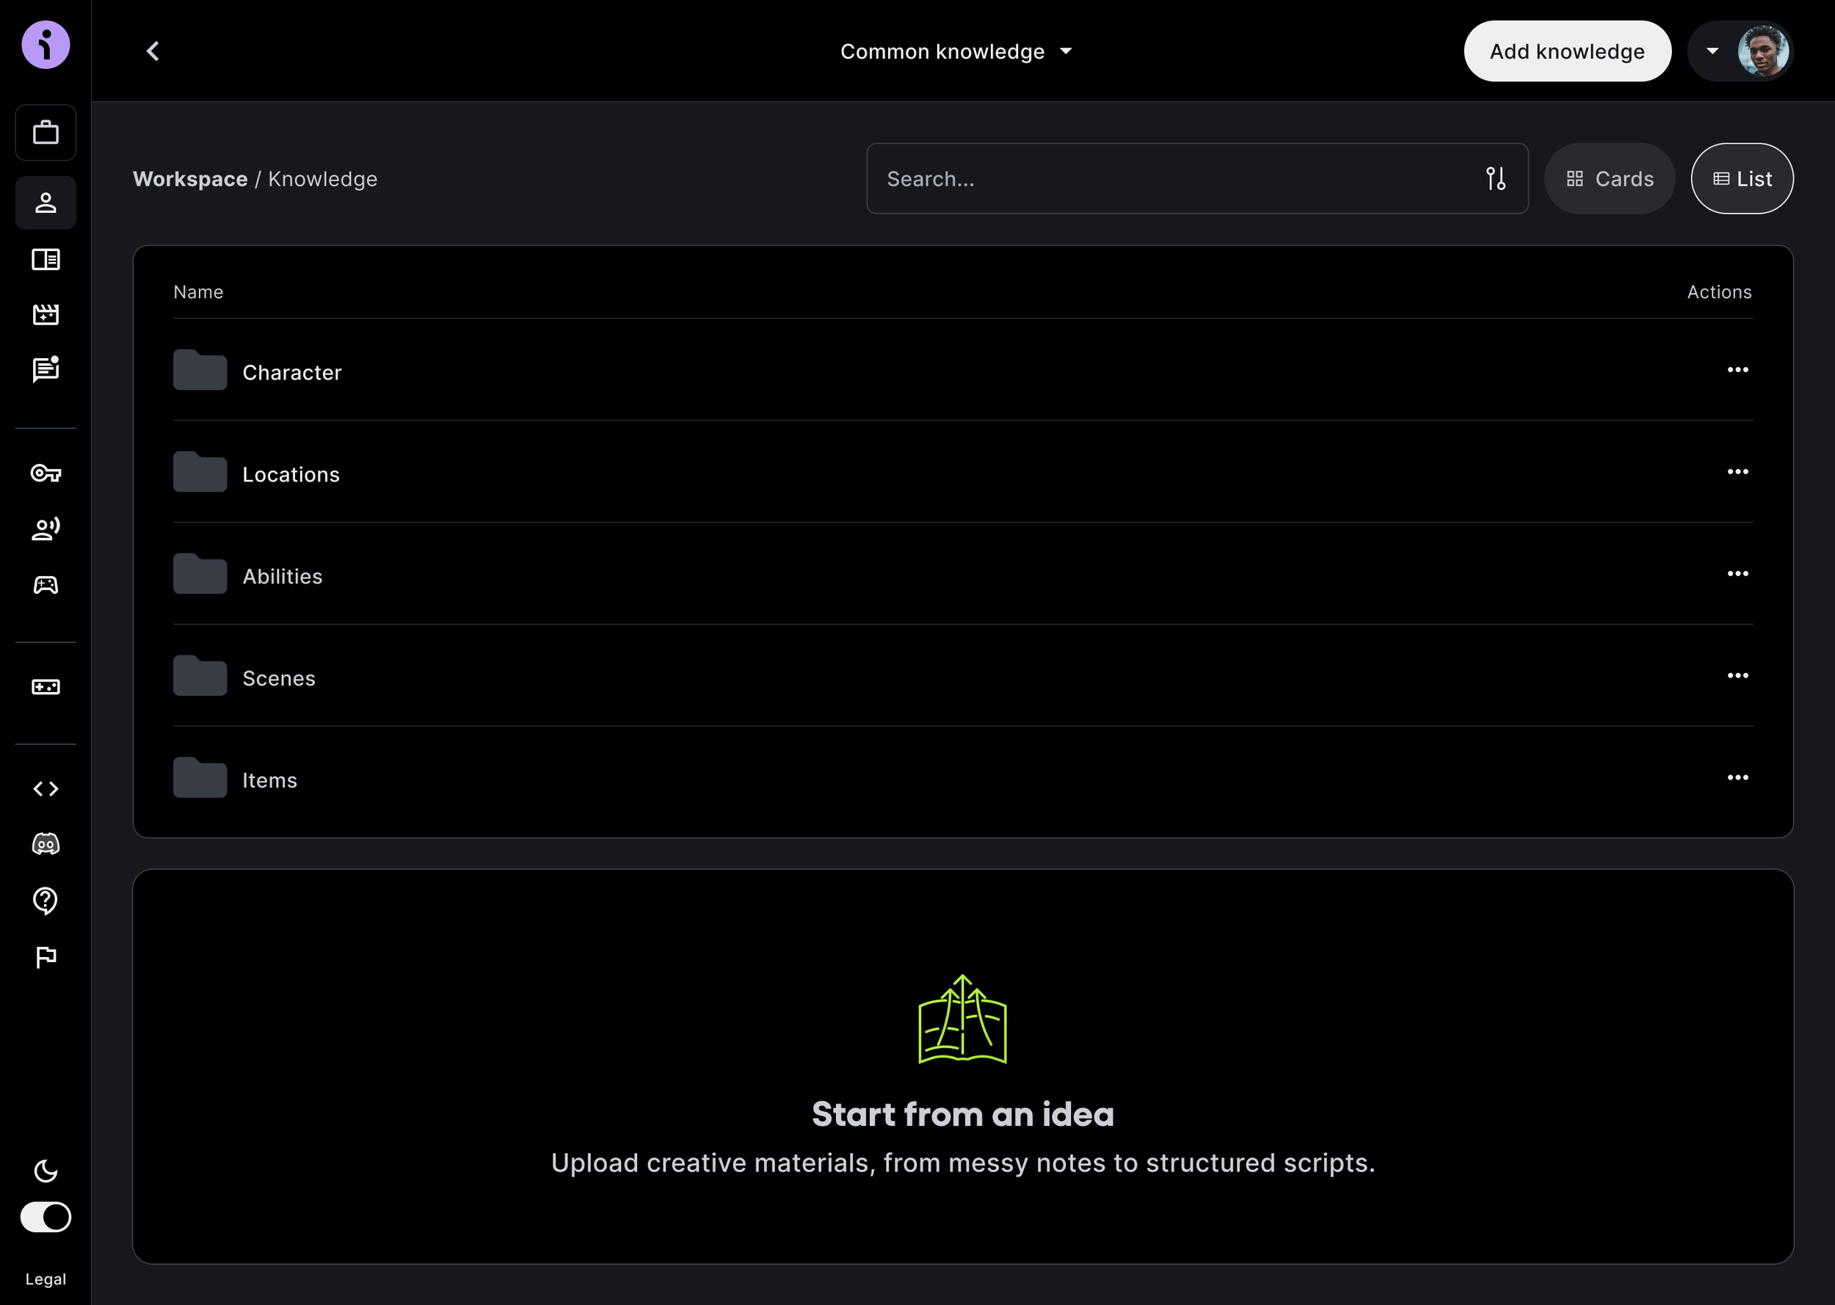Open actions menu for Character folder
Viewport: 1835px width, 1305px height.
click(1737, 370)
